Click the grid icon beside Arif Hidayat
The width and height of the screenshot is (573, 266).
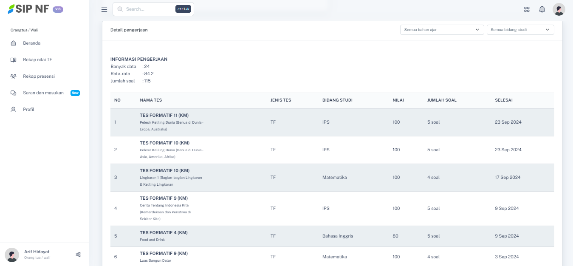78,255
